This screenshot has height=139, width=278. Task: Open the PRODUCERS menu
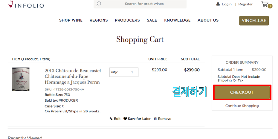[x=127, y=20]
